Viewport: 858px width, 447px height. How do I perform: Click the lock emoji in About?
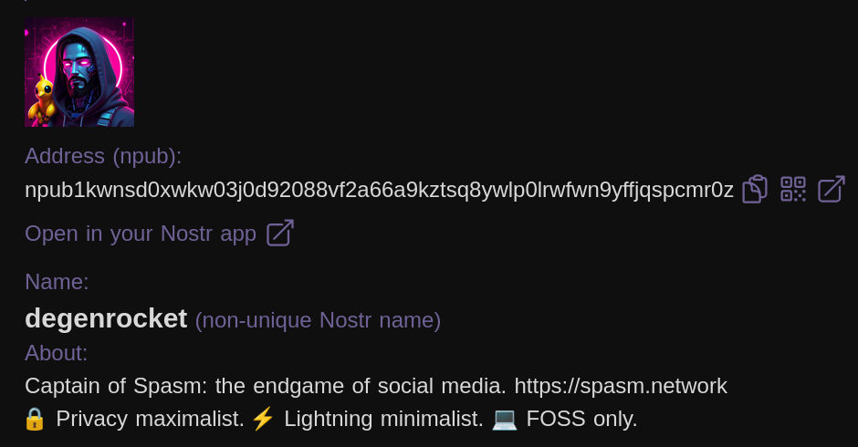pos(35,419)
